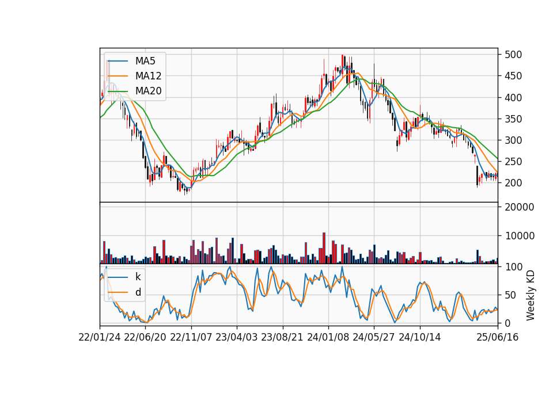The width and height of the screenshot is (553, 397).
Task: Click the 250 price axis label
Action: [513, 162]
